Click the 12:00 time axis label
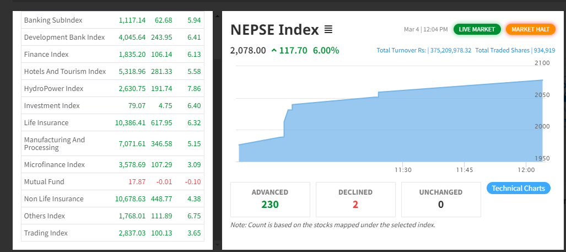 (526, 170)
